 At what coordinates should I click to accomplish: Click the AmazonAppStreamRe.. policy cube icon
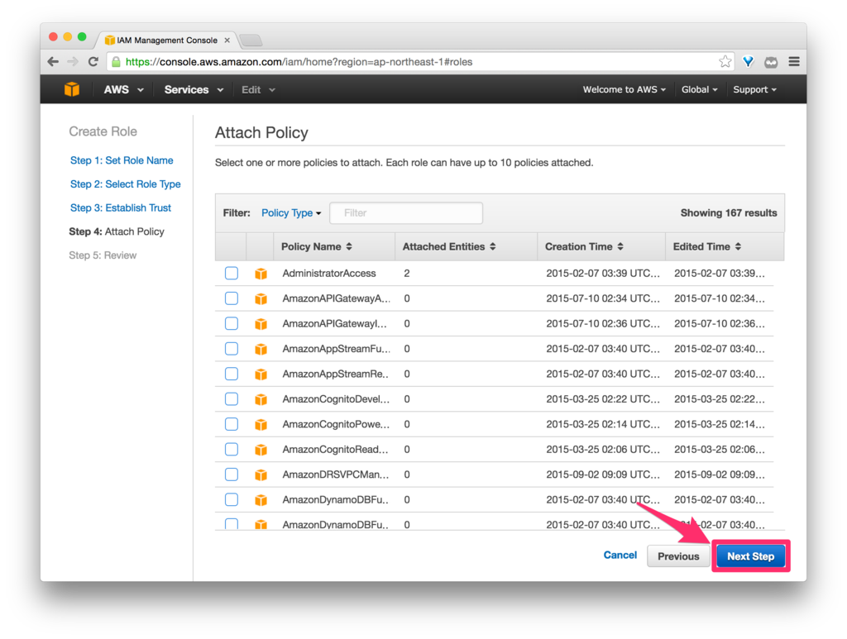coord(261,374)
